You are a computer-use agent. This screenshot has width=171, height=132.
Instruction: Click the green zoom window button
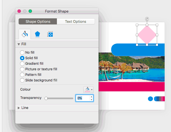pyautogui.click(x=30, y=11)
